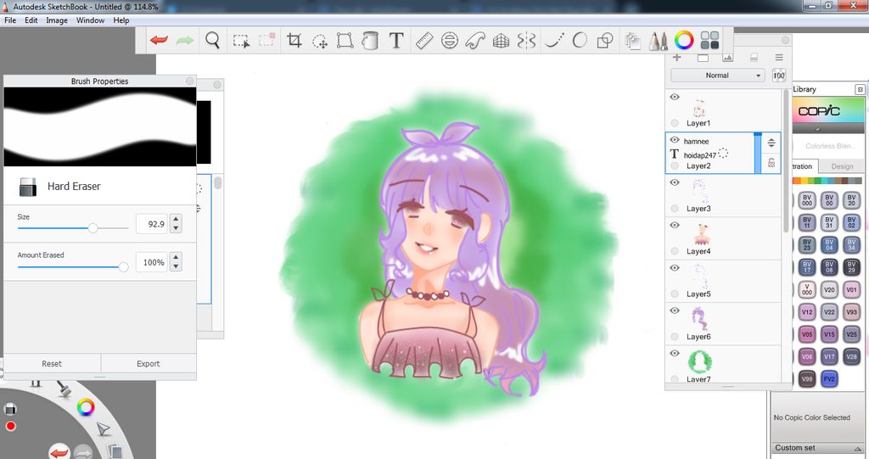869x459 pixels.
Task: Open the Draw Styles shapes tool
Action: tap(604, 40)
